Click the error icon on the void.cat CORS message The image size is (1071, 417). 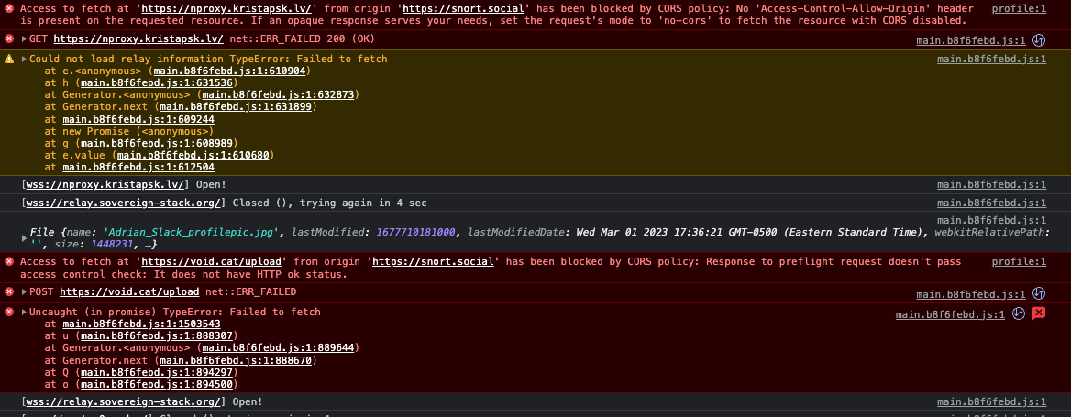(x=9, y=261)
